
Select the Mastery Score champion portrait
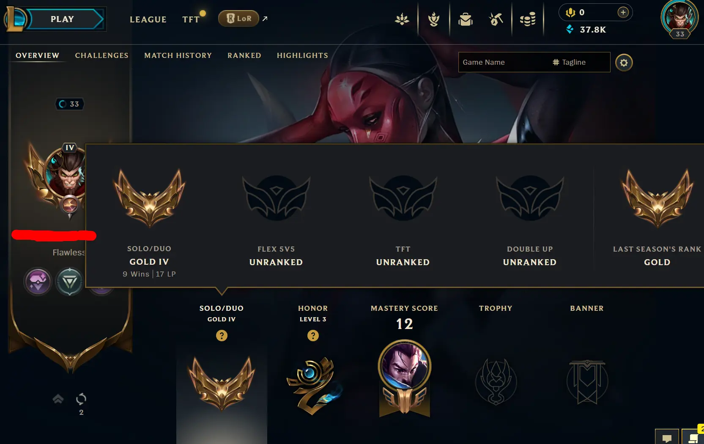405,366
